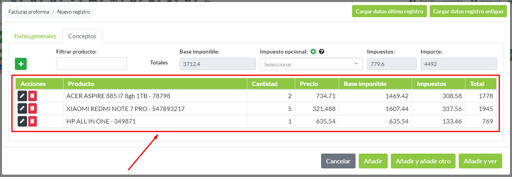This screenshot has width=512, height=177.
Task: Delete the XIAOMI REDMI NOTE 7 row
Action: coord(33,109)
